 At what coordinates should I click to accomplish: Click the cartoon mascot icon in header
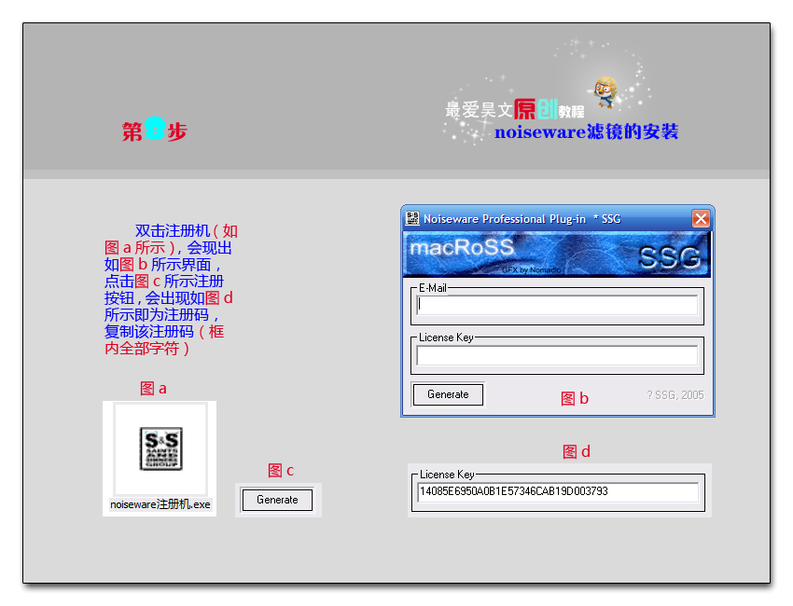tap(605, 91)
